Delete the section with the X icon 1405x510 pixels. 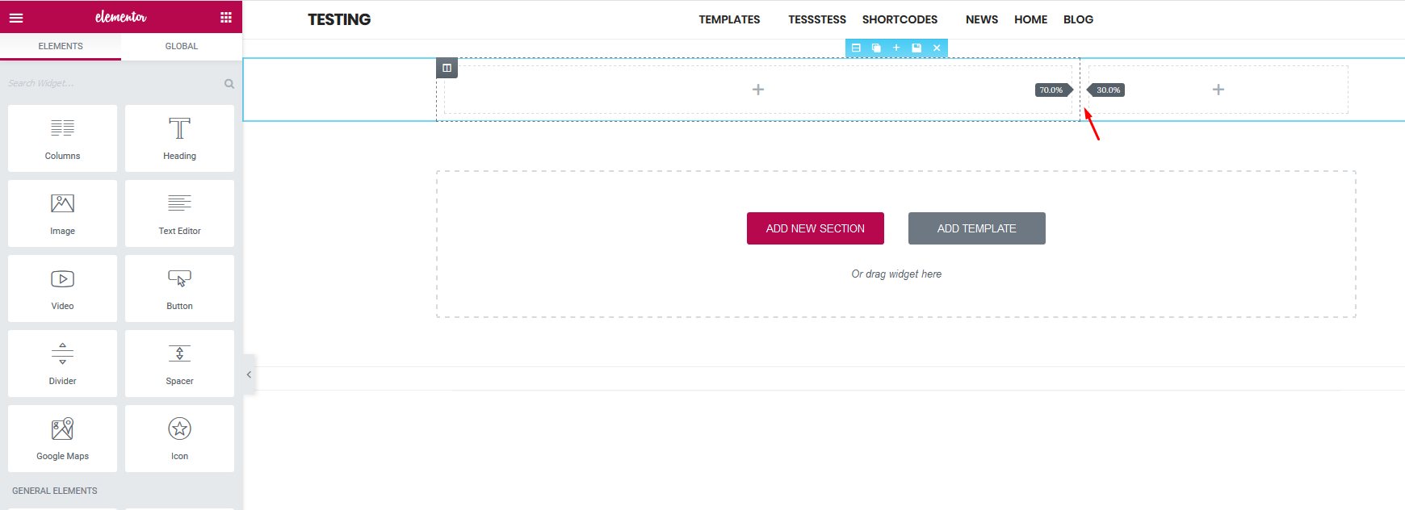point(937,48)
